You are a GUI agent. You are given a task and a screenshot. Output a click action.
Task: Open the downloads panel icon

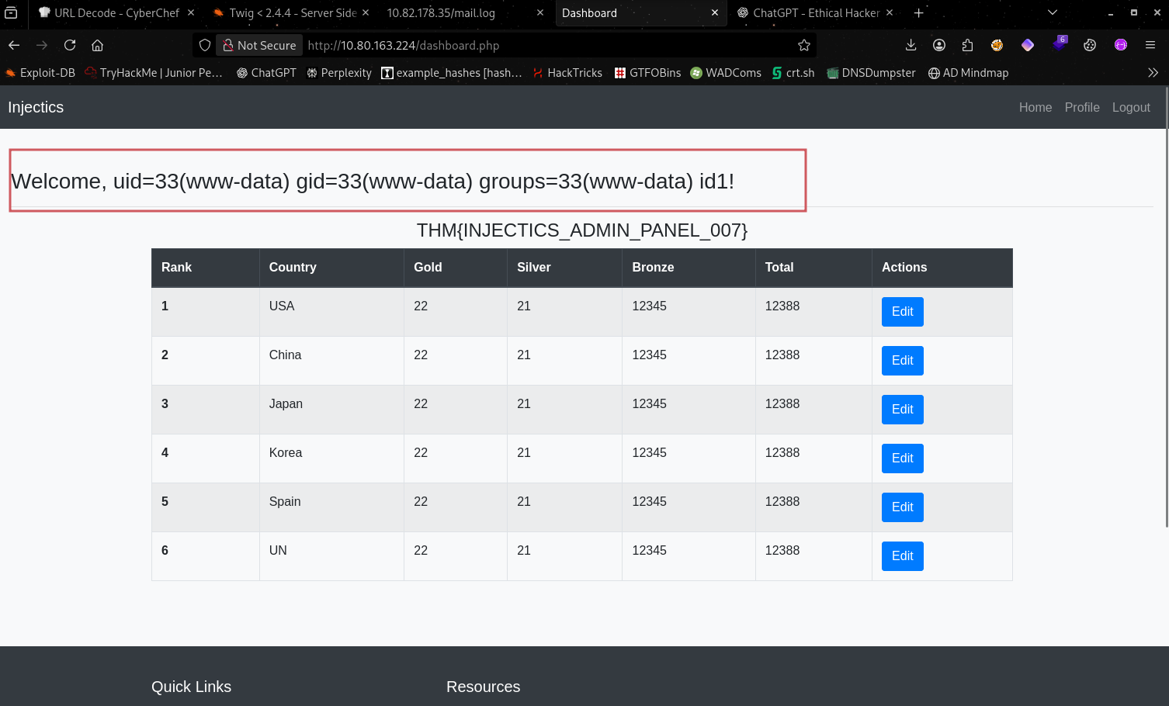[911, 45]
